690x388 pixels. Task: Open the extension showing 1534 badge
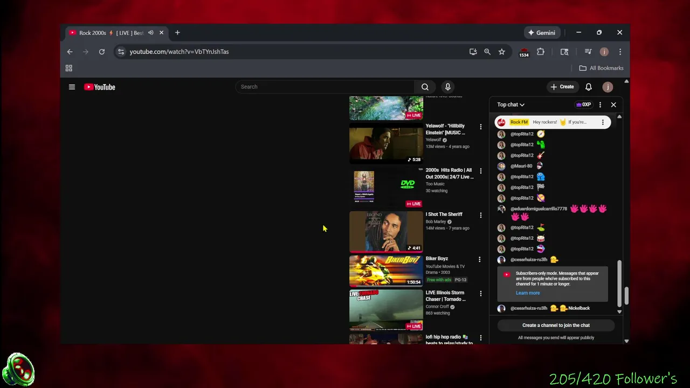pyautogui.click(x=524, y=52)
